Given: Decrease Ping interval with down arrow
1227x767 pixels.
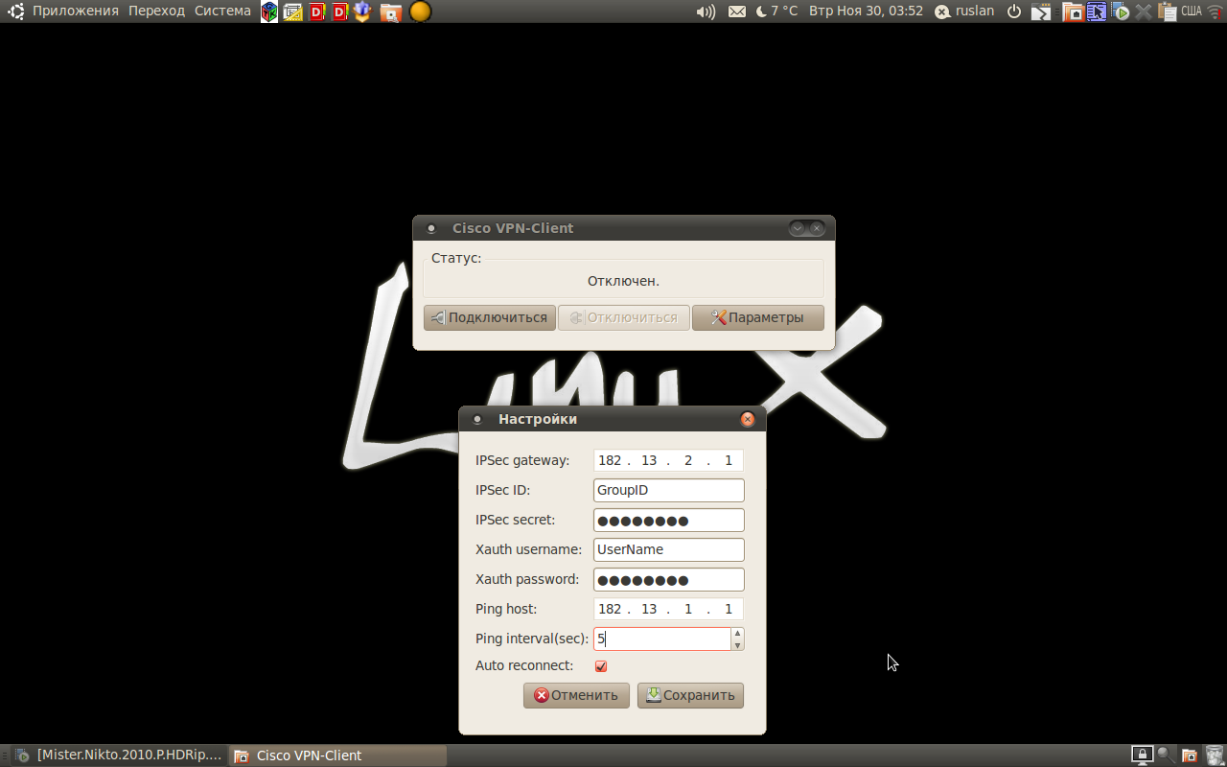Looking at the screenshot, I should (x=738, y=644).
